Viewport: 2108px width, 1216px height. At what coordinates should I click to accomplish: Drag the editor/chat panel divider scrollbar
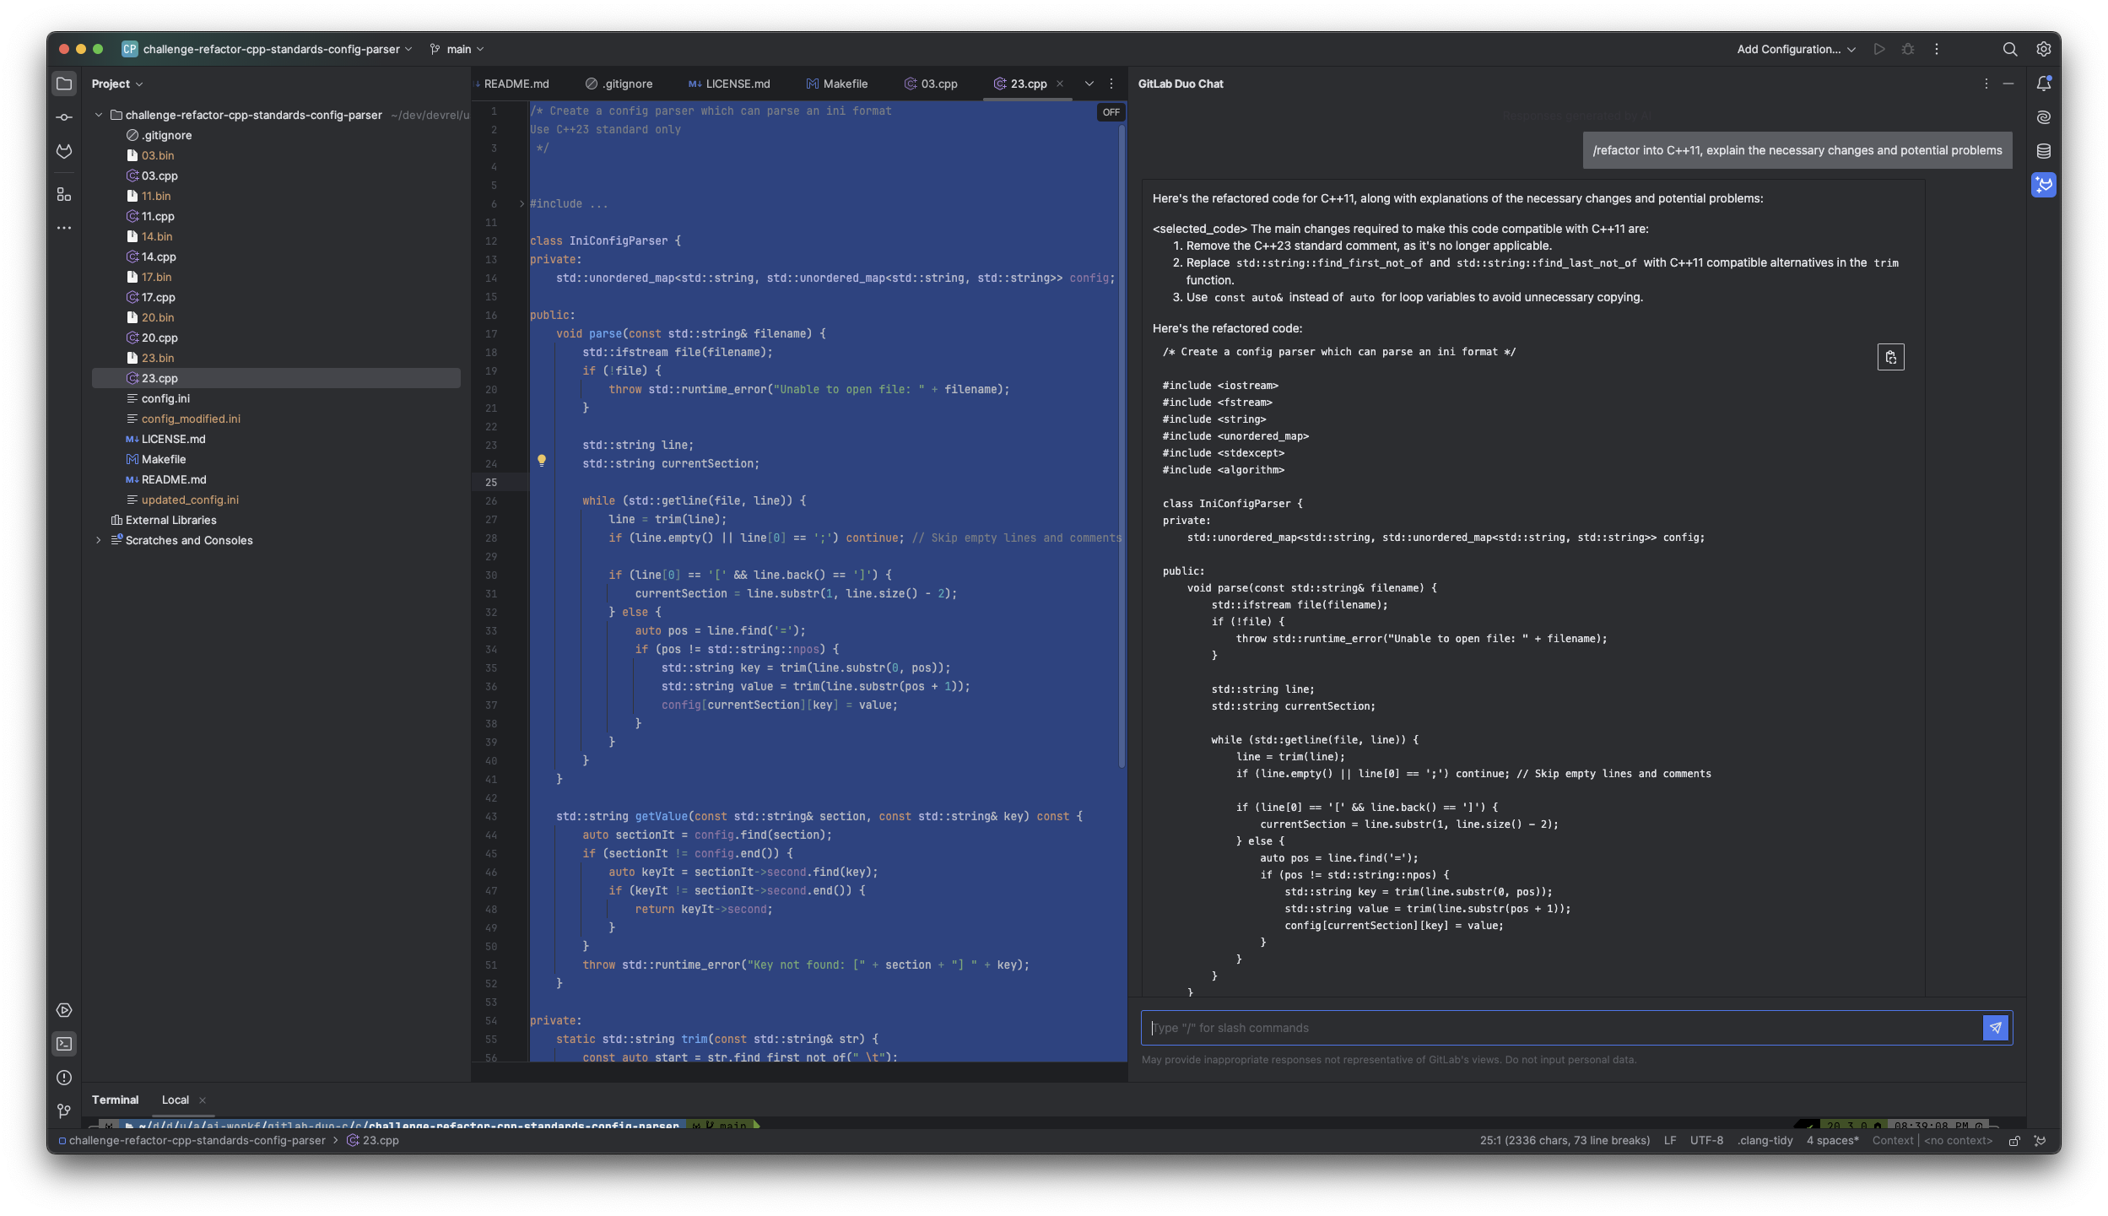tap(1132, 579)
